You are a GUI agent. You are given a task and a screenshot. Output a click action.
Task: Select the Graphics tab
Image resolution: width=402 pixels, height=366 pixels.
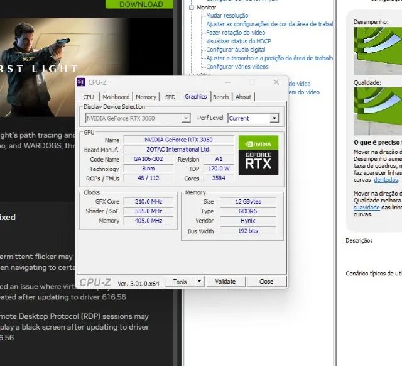pyautogui.click(x=195, y=96)
